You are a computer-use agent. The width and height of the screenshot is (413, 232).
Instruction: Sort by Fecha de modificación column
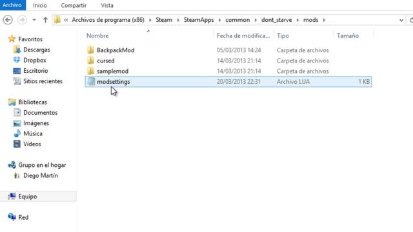click(x=243, y=36)
